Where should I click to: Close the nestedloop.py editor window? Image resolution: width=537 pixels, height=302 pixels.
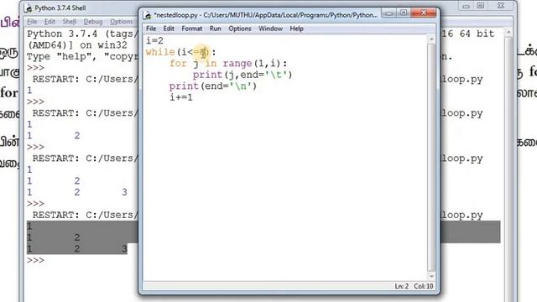point(424,13)
